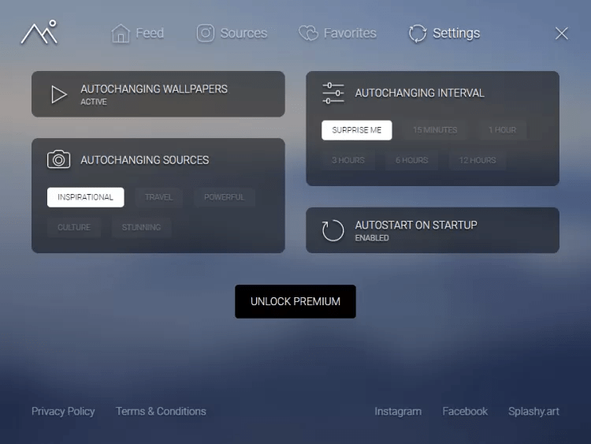
Task: Click the camera icon beside Autochanging Sources
Action: pos(59,159)
